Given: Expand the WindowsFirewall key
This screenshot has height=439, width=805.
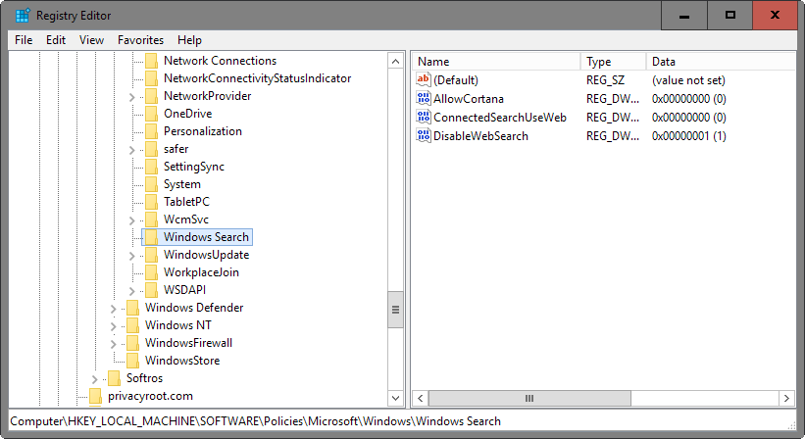Looking at the screenshot, I should [114, 344].
